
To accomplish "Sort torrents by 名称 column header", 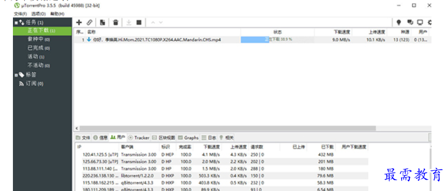I will [x=91, y=32].
